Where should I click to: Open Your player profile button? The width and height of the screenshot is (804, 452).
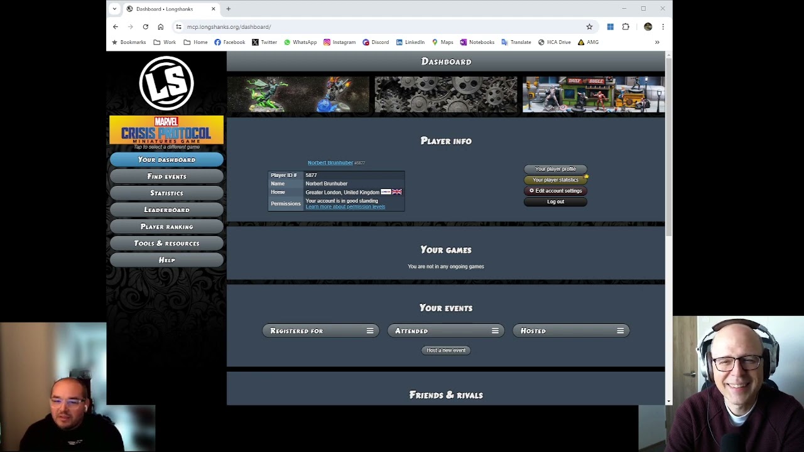coord(555,169)
